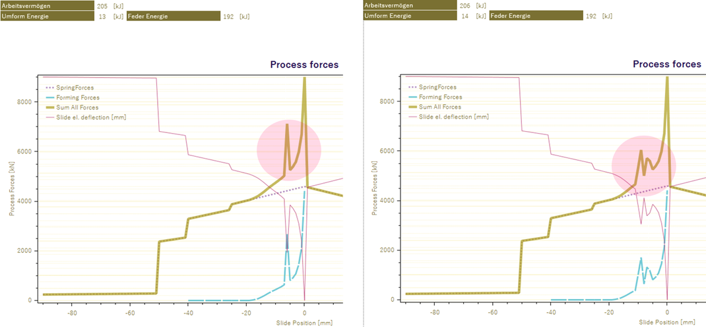The height and width of the screenshot is (328, 706).
Task: Click the 8000 y-axis tick in left chart
Action: (23, 102)
